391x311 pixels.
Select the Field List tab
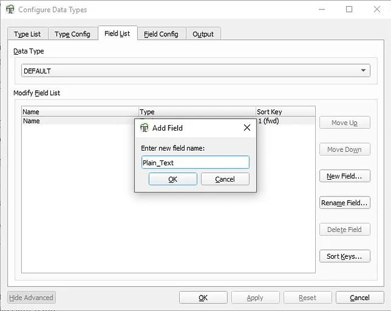tap(117, 34)
